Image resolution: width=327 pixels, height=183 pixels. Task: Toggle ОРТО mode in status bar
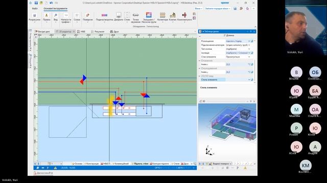click(158, 168)
